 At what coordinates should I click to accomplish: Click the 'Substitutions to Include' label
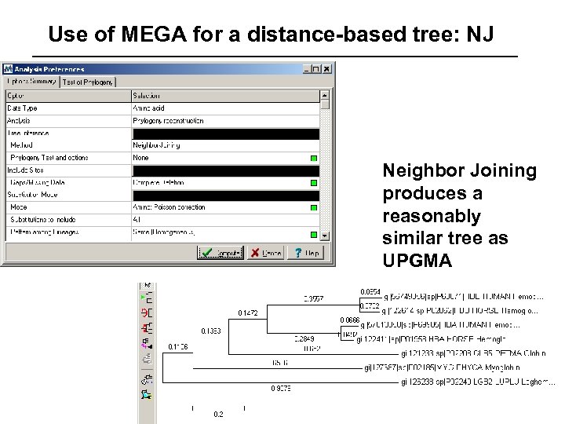[43, 220]
